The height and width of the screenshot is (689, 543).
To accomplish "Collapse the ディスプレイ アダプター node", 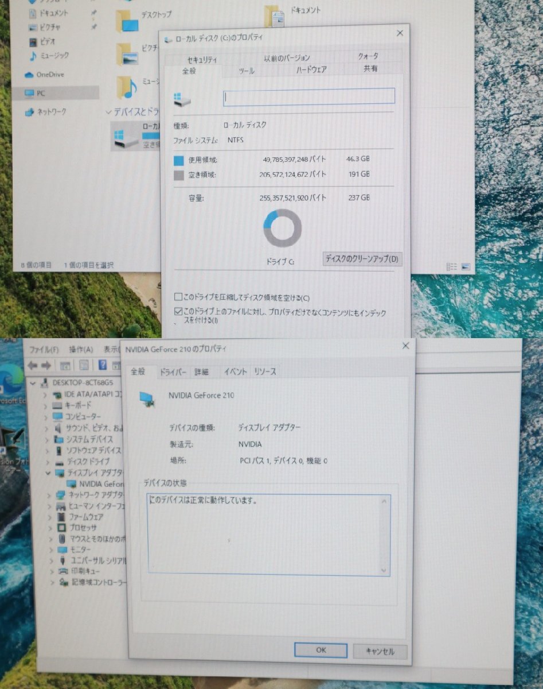I will point(47,473).
